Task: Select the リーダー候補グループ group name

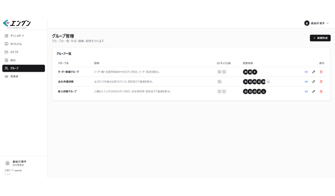Action: tap(68, 72)
